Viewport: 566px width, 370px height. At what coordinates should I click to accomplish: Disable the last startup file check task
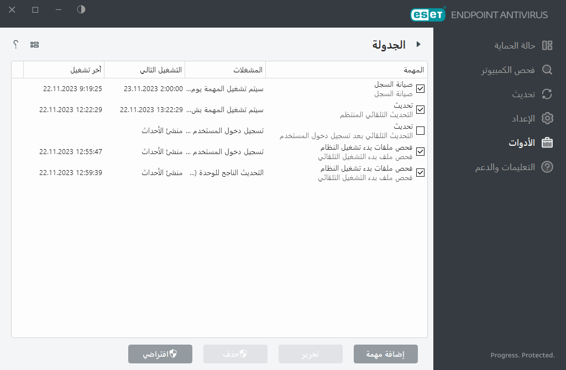420,172
